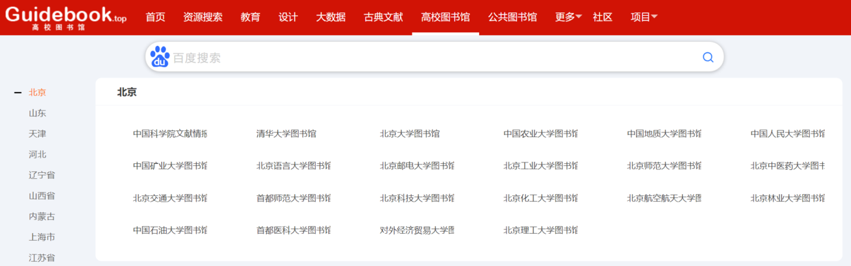This screenshot has height=266, width=851.
Task: Open 首都医科大学图书馆 link
Action: click(294, 230)
